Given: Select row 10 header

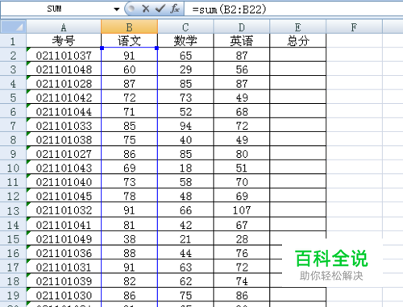Looking at the screenshot, I should 13,168.
